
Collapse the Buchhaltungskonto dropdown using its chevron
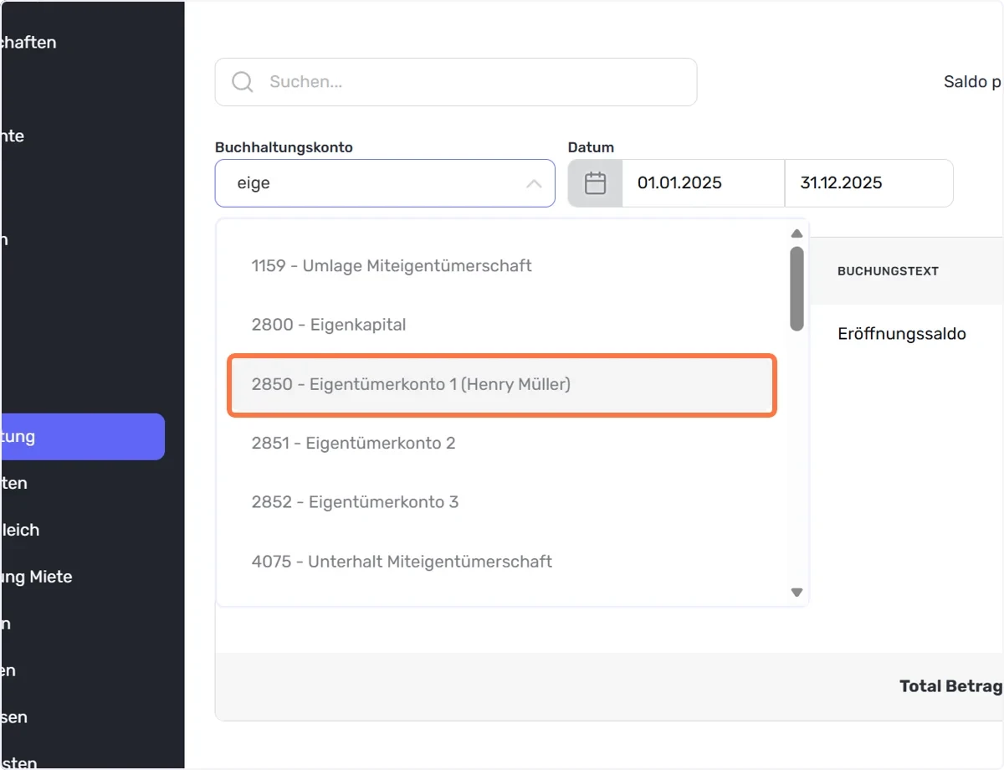coord(534,183)
